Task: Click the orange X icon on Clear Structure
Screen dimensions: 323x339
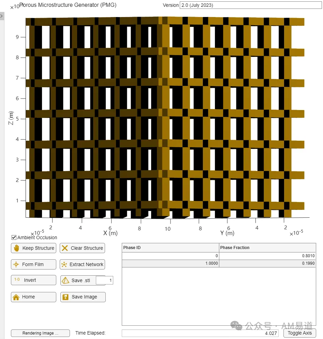Action: point(65,248)
